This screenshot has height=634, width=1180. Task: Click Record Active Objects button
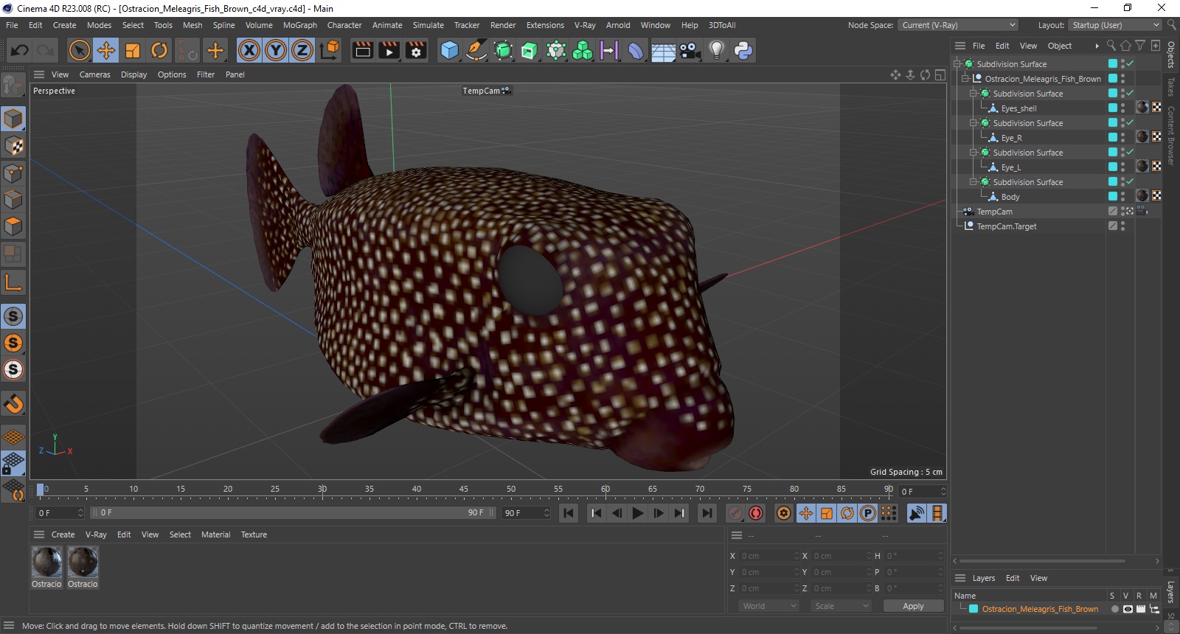[735, 513]
